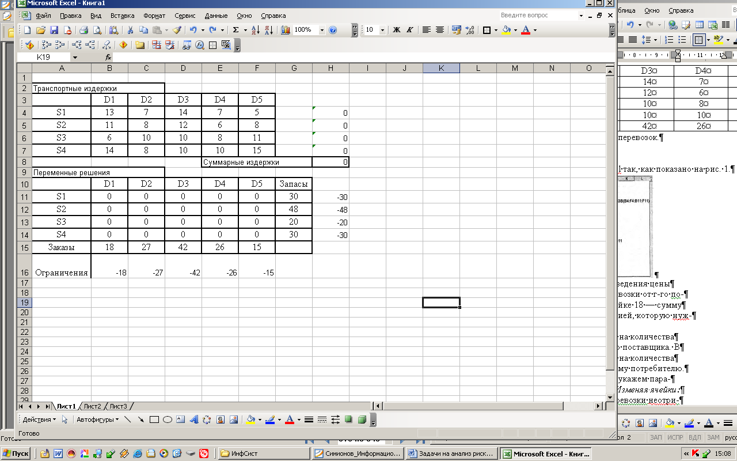Open Справка menu in Word window

[682, 10]
